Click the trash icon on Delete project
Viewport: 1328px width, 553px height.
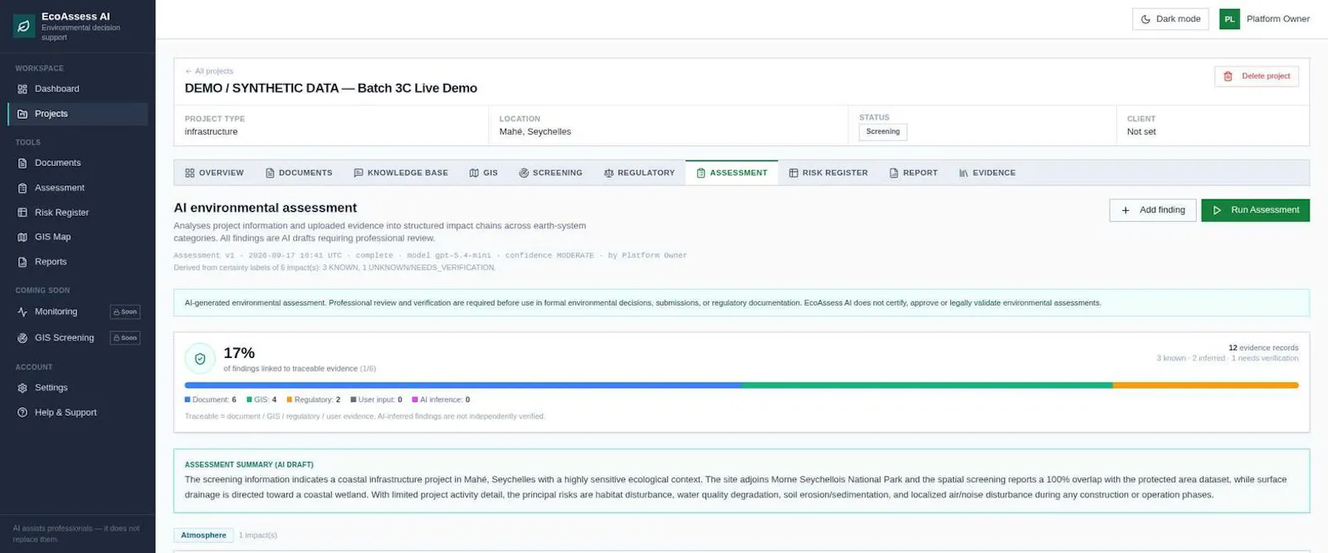(x=1228, y=76)
